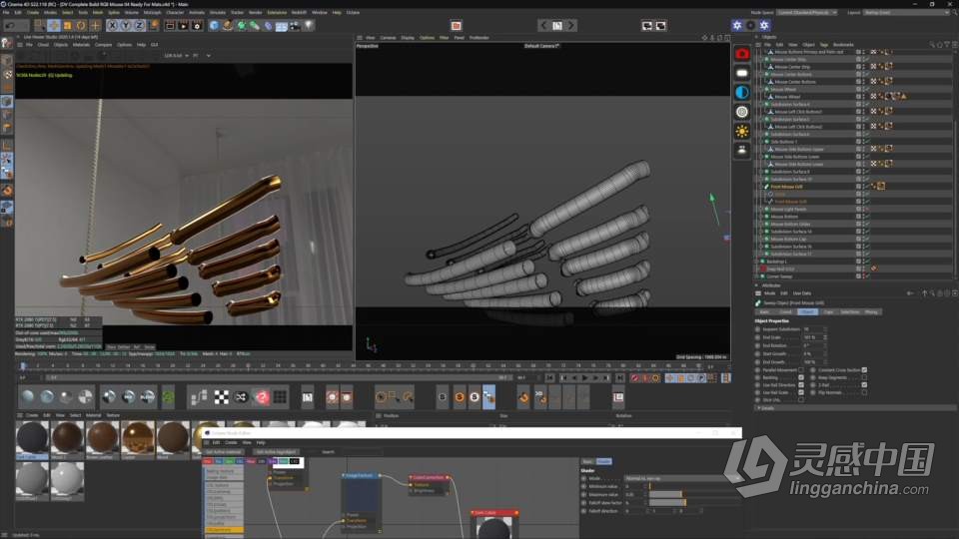Click Get Active Material button in Node Editor
This screenshot has height=539, width=959.
pyautogui.click(x=223, y=452)
